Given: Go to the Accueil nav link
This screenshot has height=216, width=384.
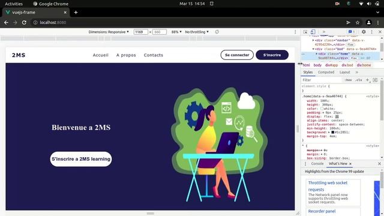Looking at the screenshot, I should coord(100,55).
